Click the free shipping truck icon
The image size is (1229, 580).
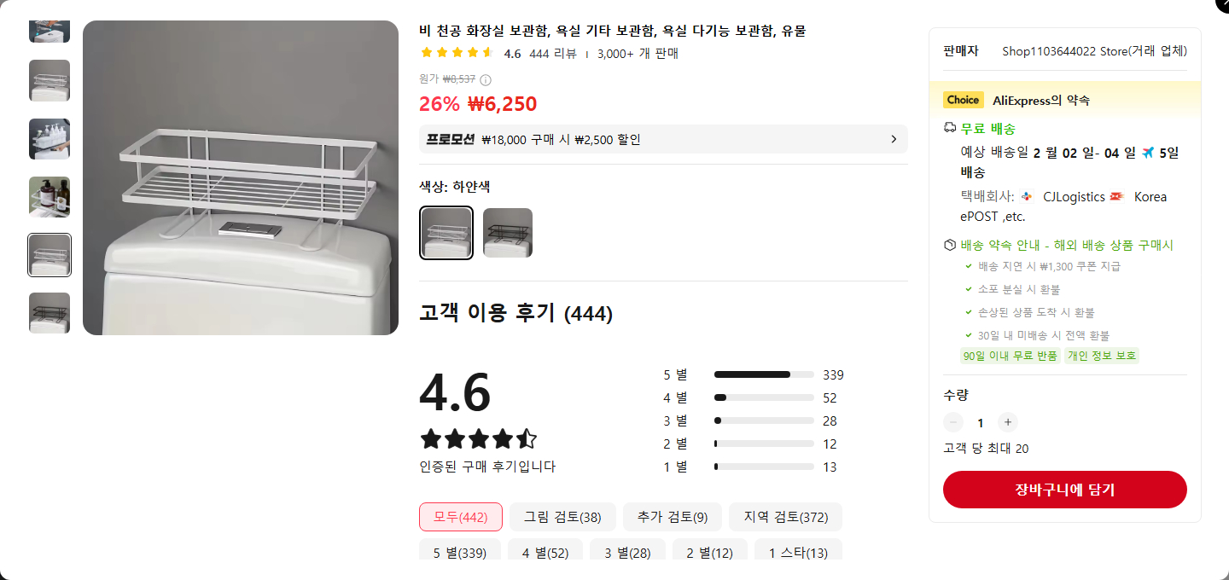click(x=950, y=128)
